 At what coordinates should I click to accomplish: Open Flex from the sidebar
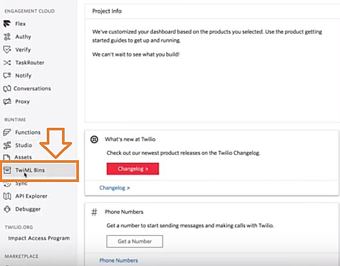pos(20,24)
